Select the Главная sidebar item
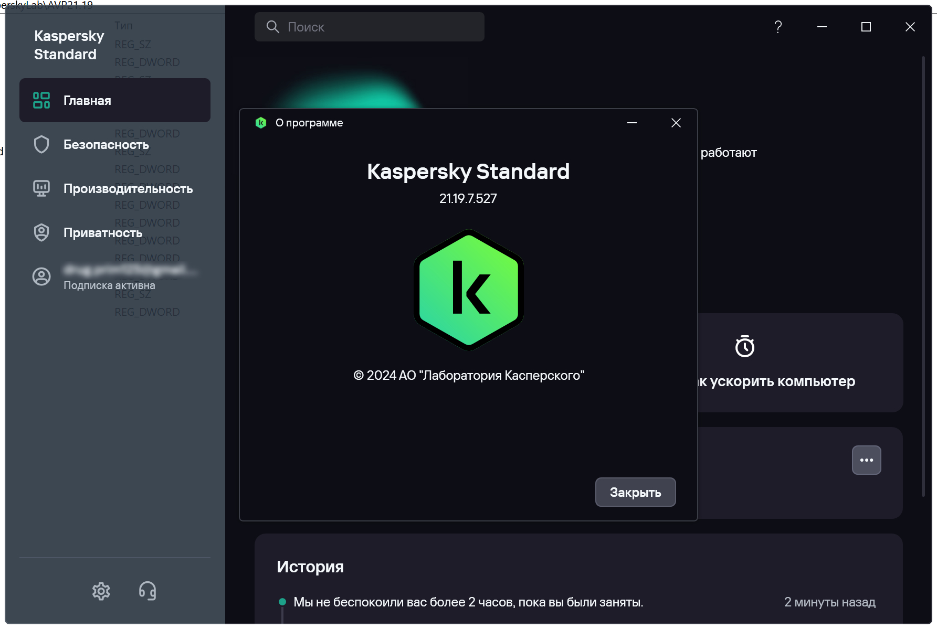This screenshot has height=629, width=937. click(x=115, y=100)
